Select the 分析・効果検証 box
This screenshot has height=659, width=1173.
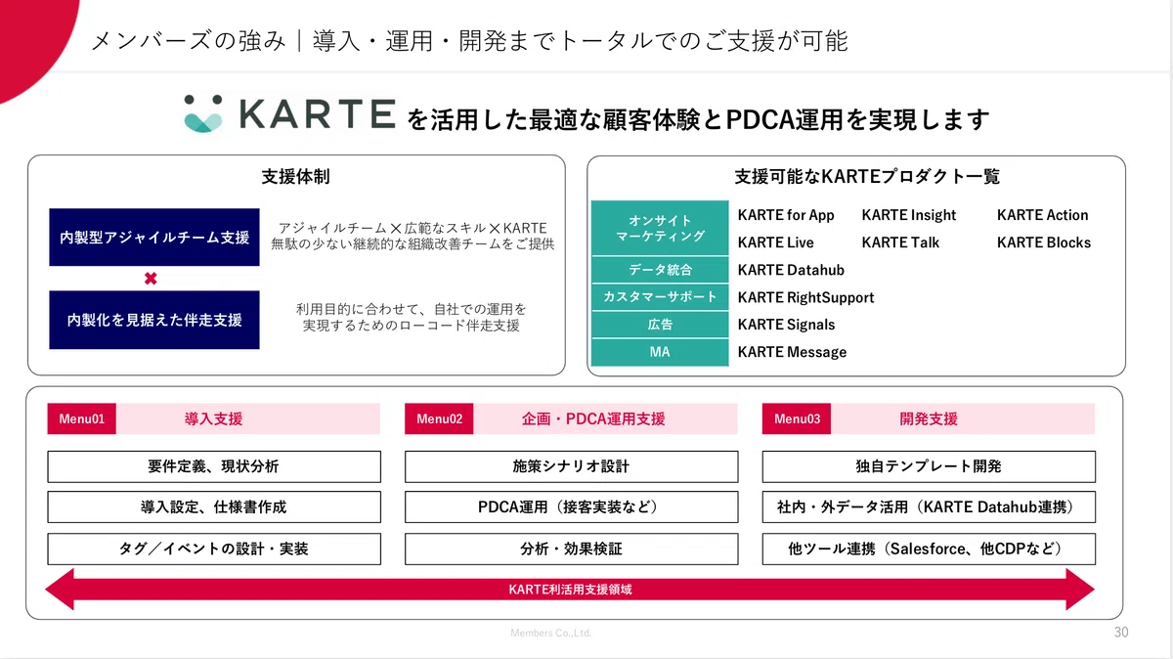(x=572, y=549)
